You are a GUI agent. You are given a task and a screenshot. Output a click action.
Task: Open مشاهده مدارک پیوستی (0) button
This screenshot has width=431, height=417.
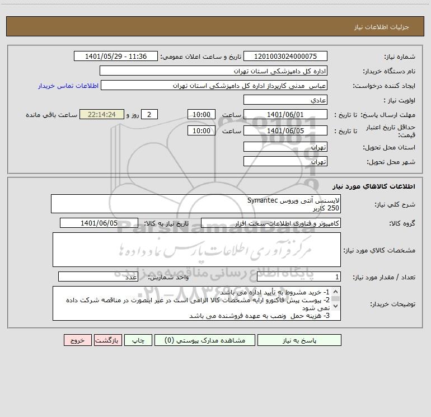pyautogui.click(x=205, y=340)
